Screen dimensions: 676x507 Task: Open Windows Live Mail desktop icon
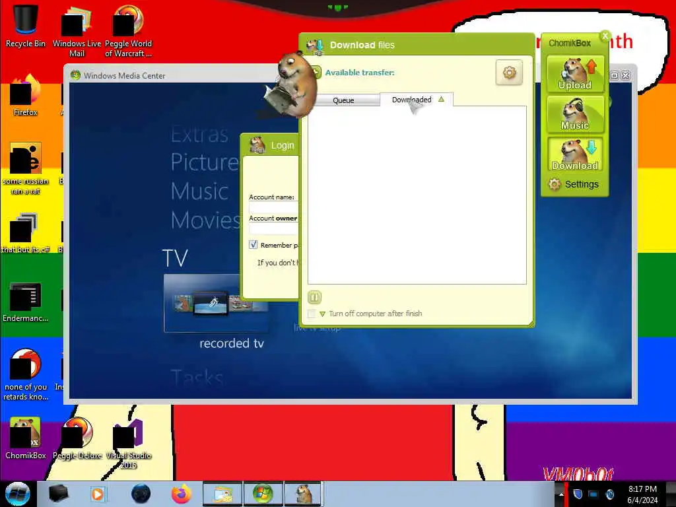pyautogui.click(x=77, y=31)
